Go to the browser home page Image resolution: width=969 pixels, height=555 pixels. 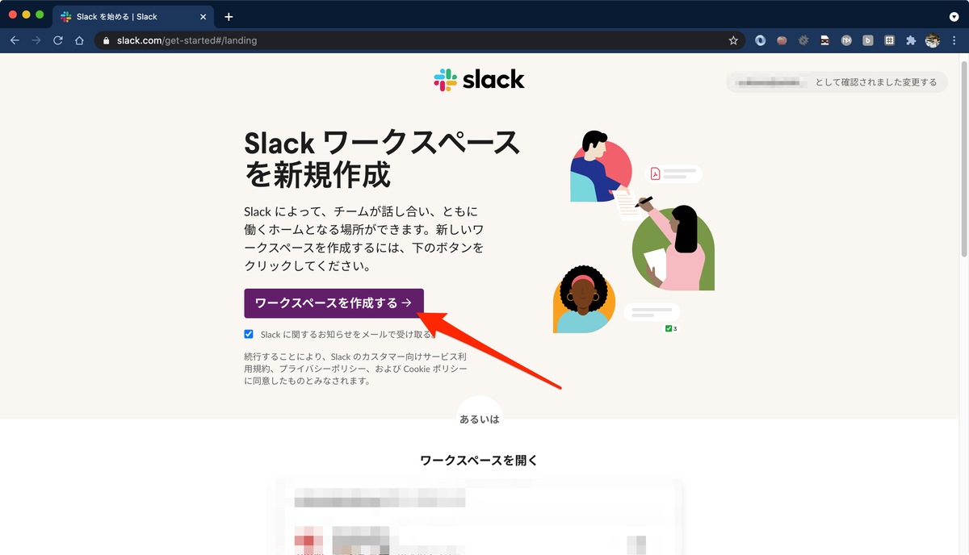click(79, 40)
